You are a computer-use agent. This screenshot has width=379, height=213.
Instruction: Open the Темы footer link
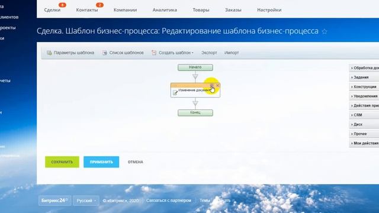204,201
